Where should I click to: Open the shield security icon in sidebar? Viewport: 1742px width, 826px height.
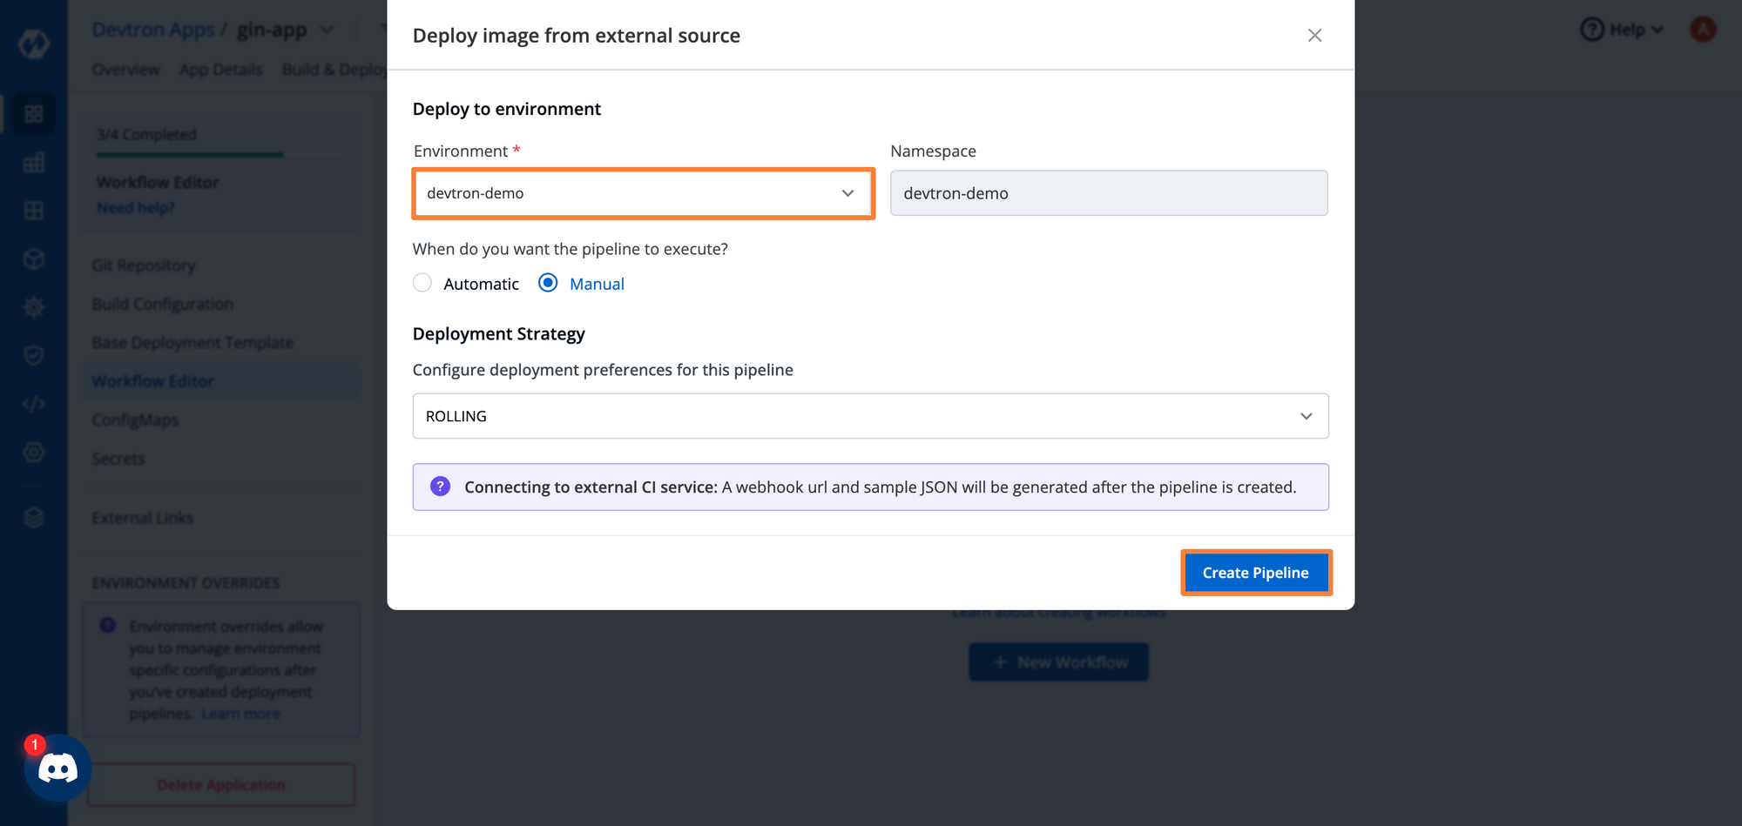34,355
